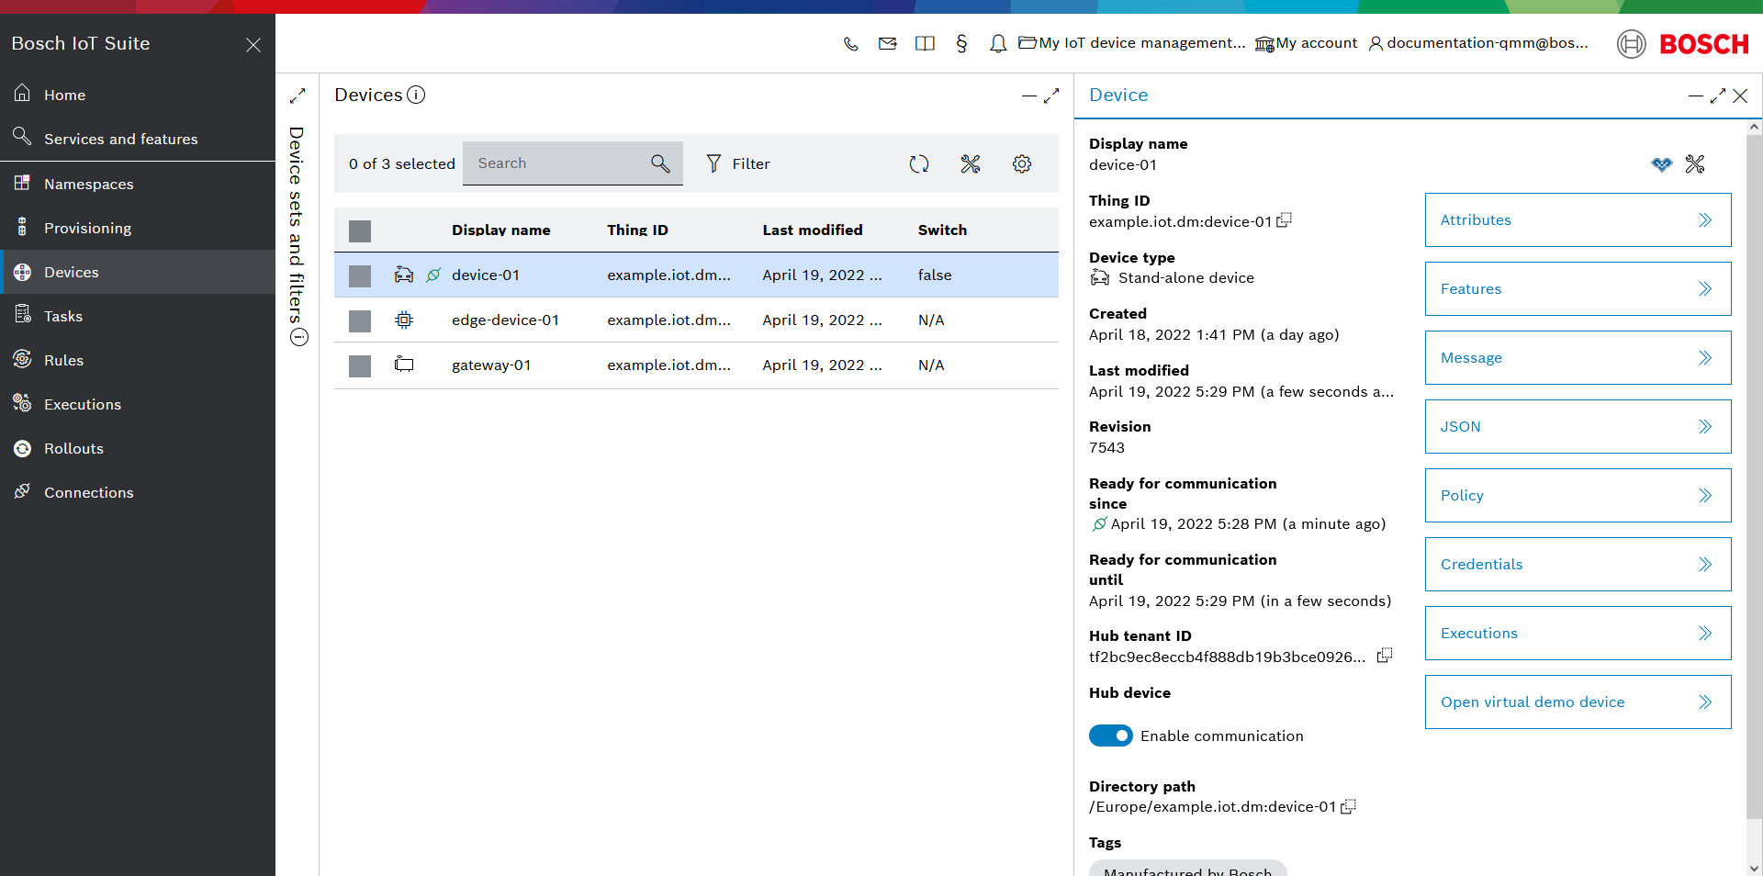1763x876 pixels.
Task: Copy the Thing ID to clipboard
Action: coord(1285,220)
